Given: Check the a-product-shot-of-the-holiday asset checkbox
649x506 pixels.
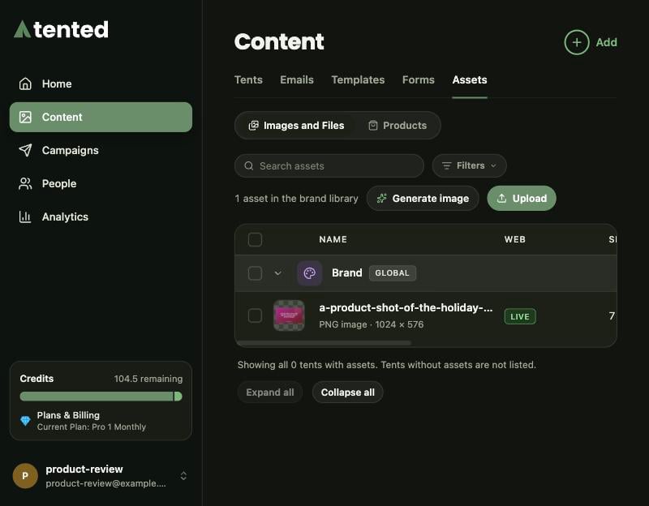Looking at the screenshot, I should 255,315.
